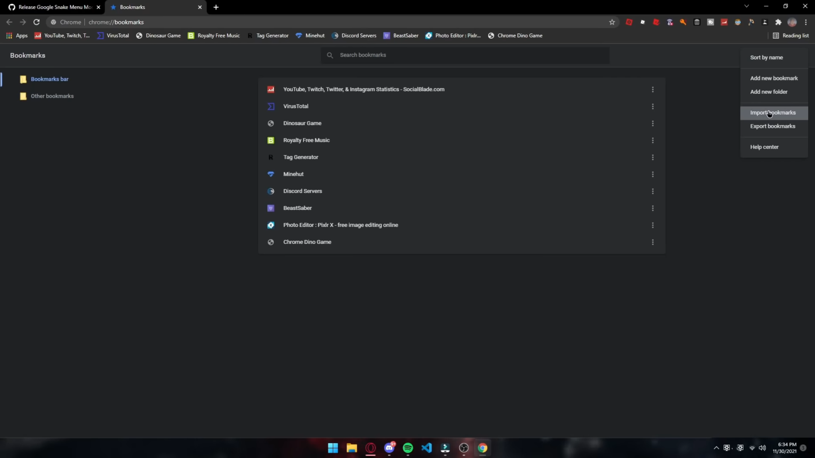815x458 pixels.
Task: Open more actions for the Minehut row
Action: click(x=653, y=174)
